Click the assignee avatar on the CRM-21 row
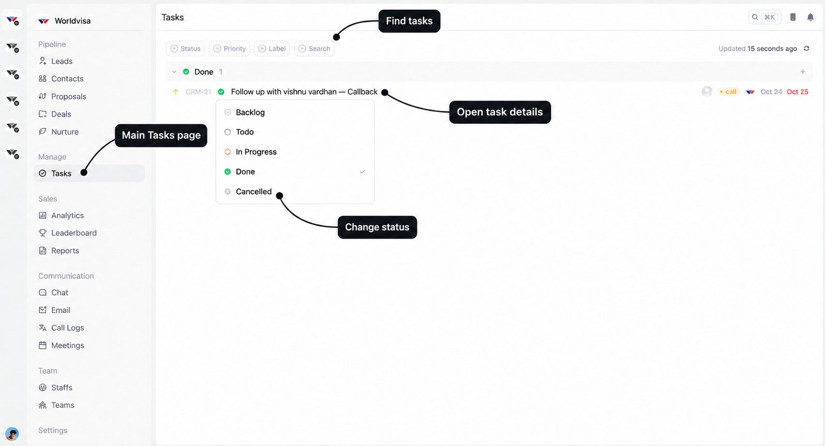825x446 pixels. click(x=707, y=91)
